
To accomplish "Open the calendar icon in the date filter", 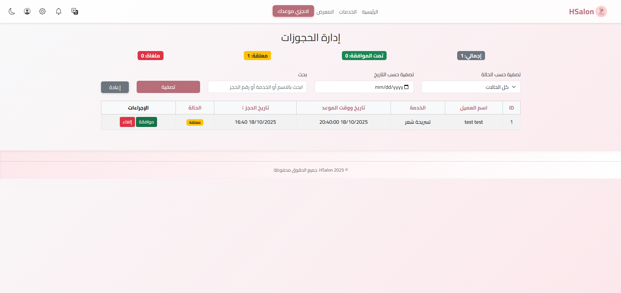I will (406, 87).
